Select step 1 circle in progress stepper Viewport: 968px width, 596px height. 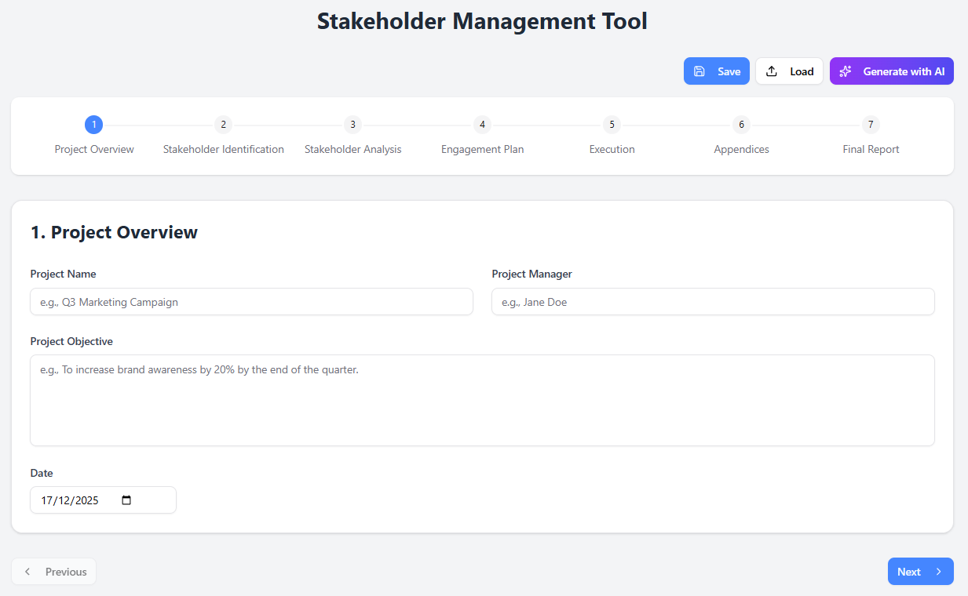point(94,125)
